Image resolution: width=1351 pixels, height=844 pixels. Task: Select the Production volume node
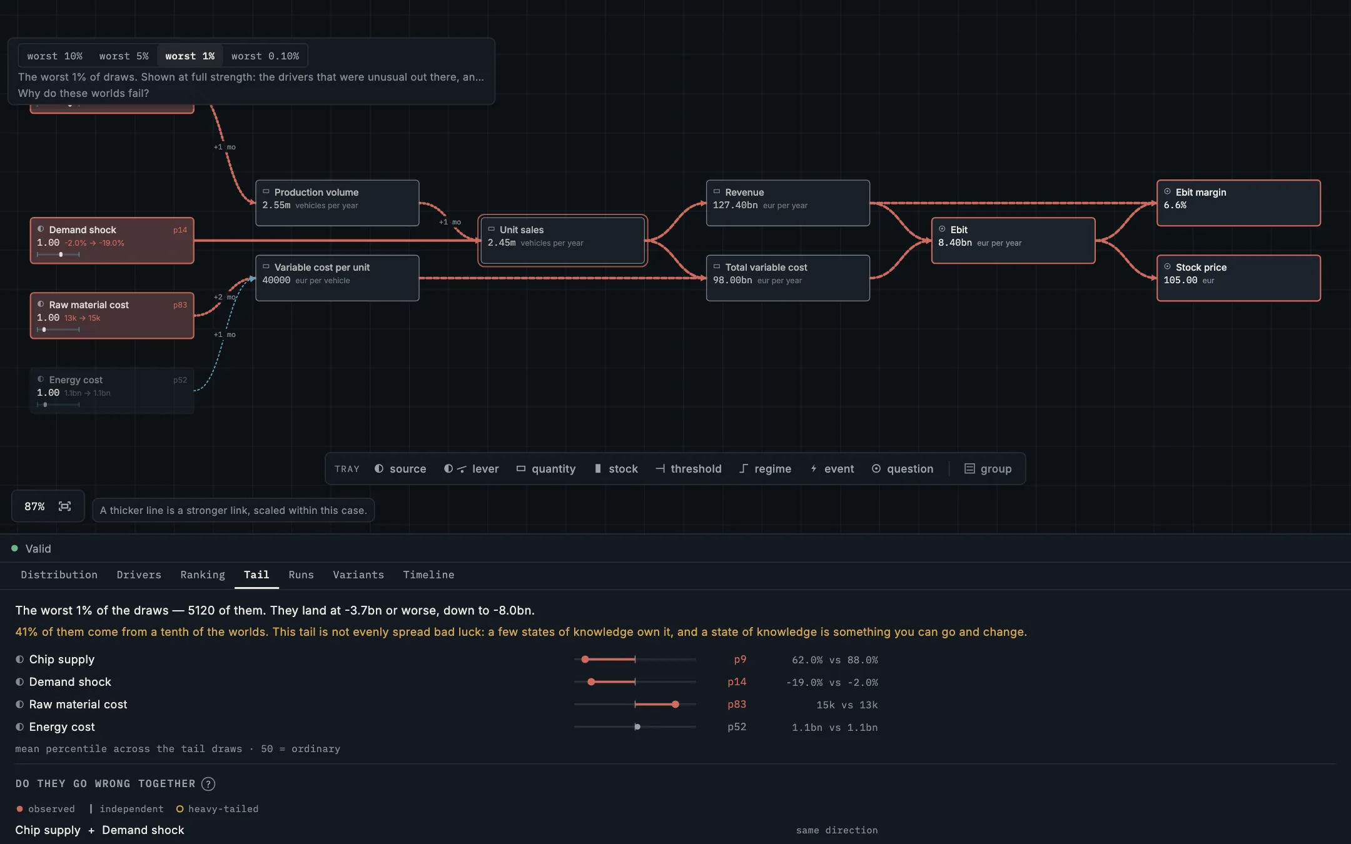[x=337, y=203]
